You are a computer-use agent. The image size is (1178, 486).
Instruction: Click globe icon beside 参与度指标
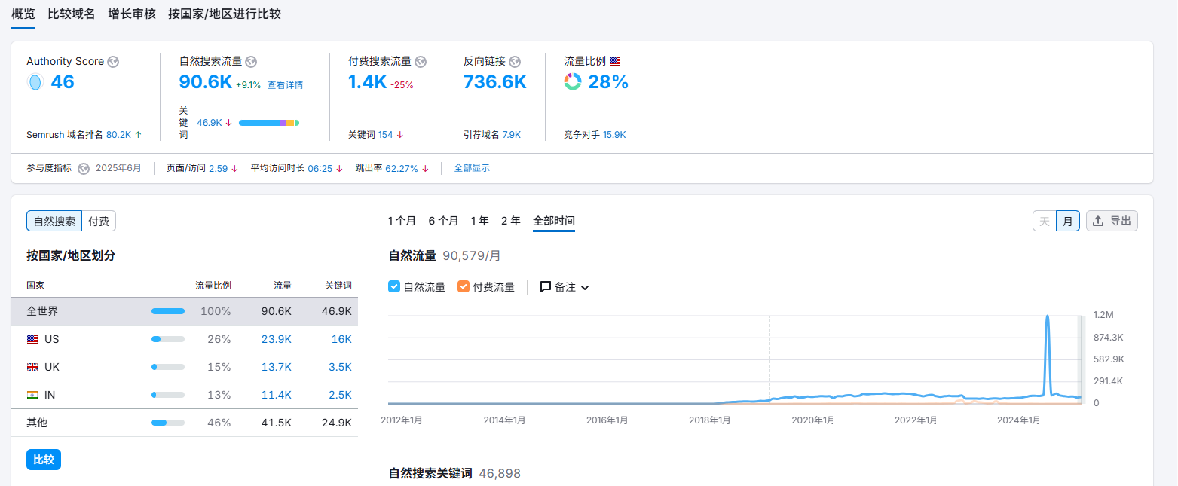(x=84, y=169)
